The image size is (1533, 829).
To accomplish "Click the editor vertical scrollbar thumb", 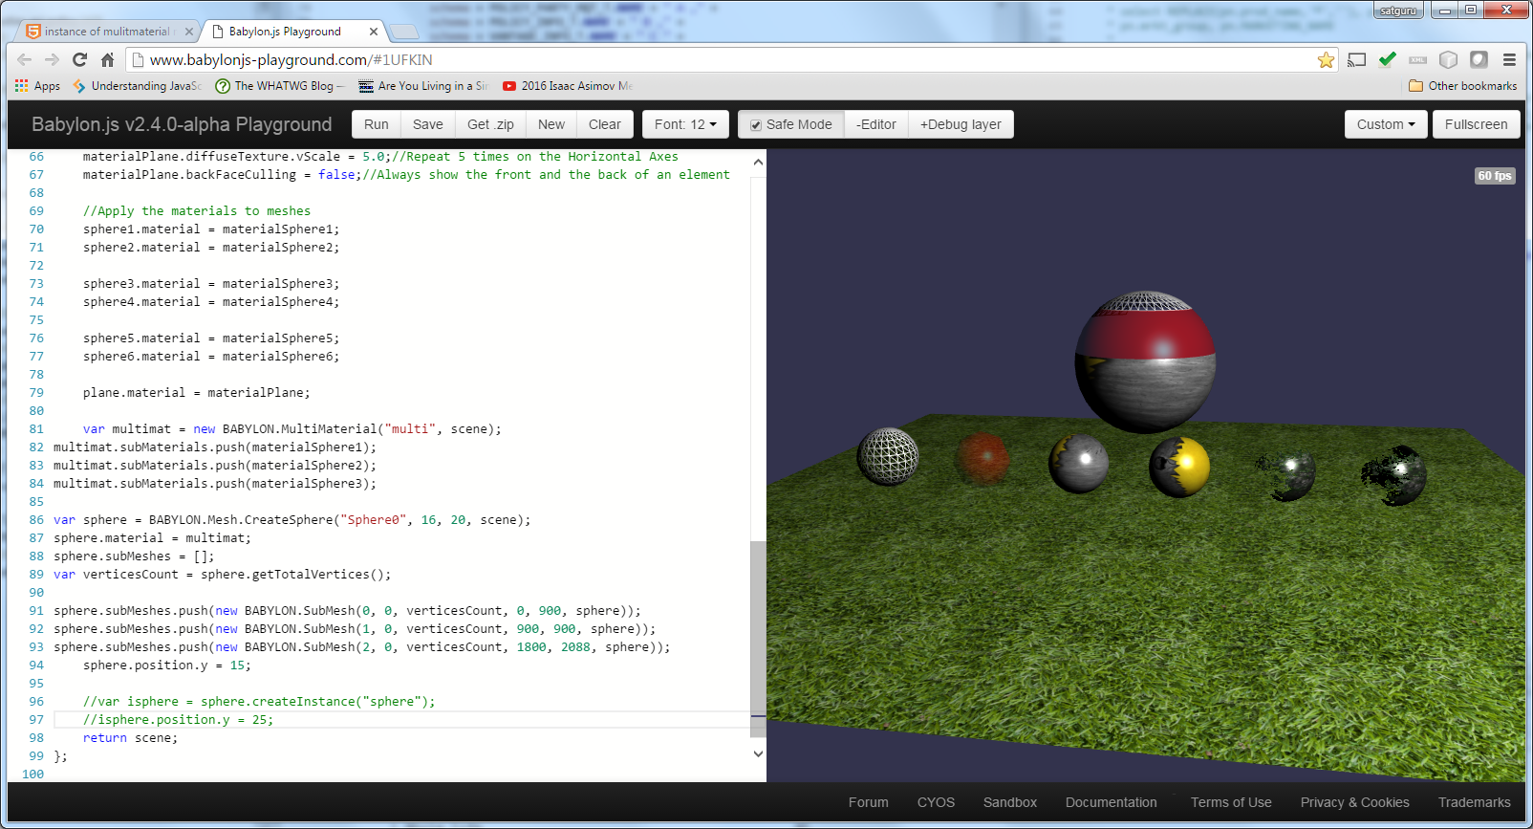I will pos(758,639).
